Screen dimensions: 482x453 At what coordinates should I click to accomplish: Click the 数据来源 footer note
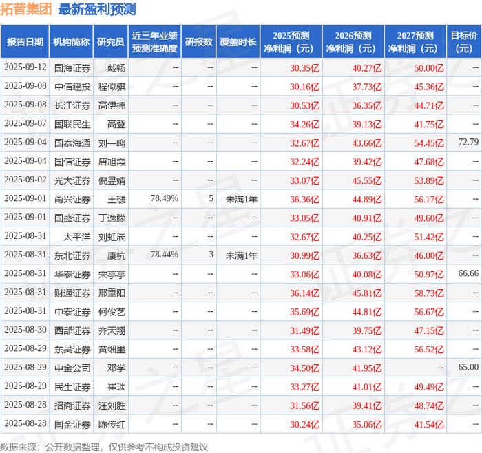pyautogui.click(x=104, y=447)
